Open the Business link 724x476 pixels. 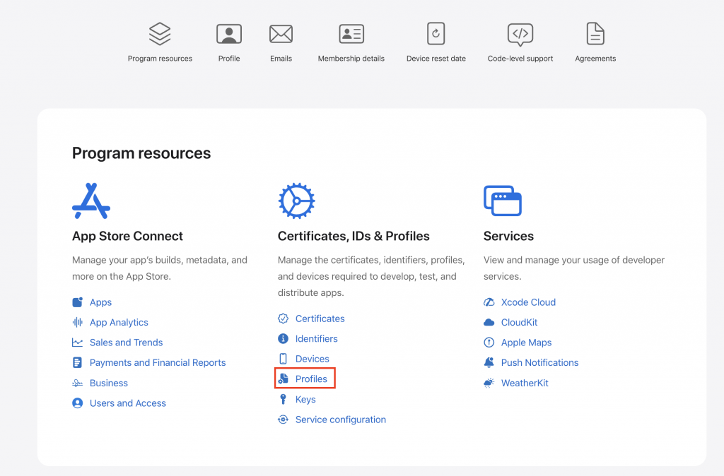108,383
